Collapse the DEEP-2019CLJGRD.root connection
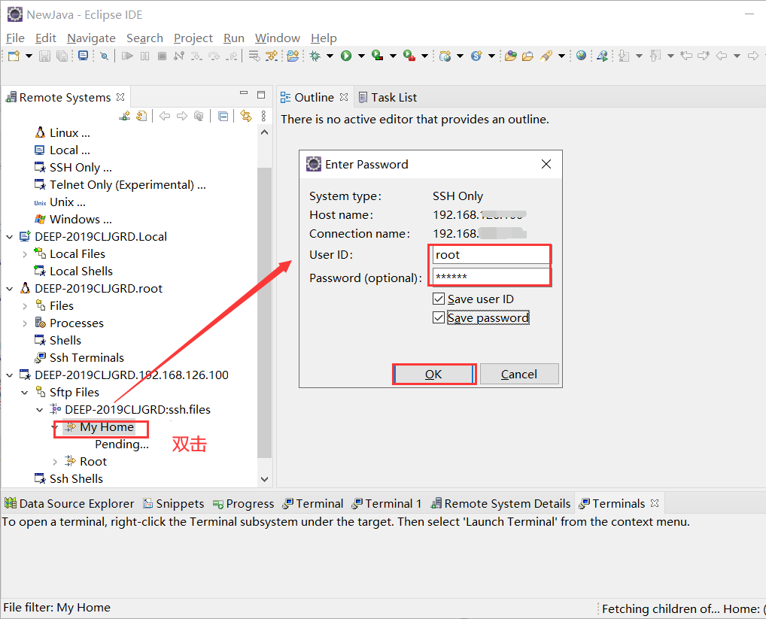766x619 pixels. click(9, 289)
